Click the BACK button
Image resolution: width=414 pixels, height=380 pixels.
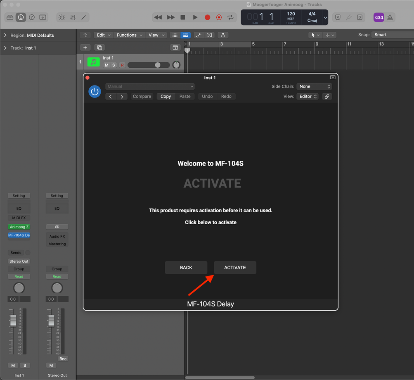186,268
